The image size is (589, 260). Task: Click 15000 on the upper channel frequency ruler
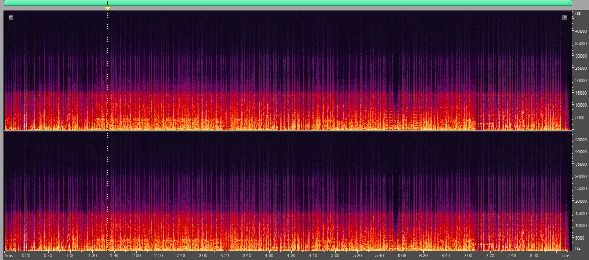pyautogui.click(x=581, y=93)
